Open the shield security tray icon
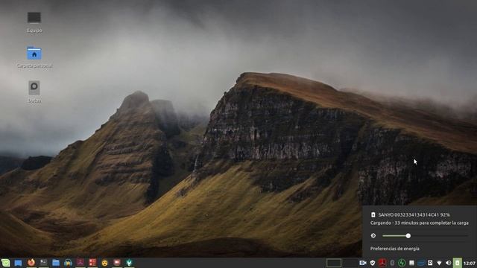The width and height of the screenshot is (477, 268). 373,263
